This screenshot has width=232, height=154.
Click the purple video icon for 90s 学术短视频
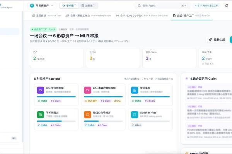41,90
